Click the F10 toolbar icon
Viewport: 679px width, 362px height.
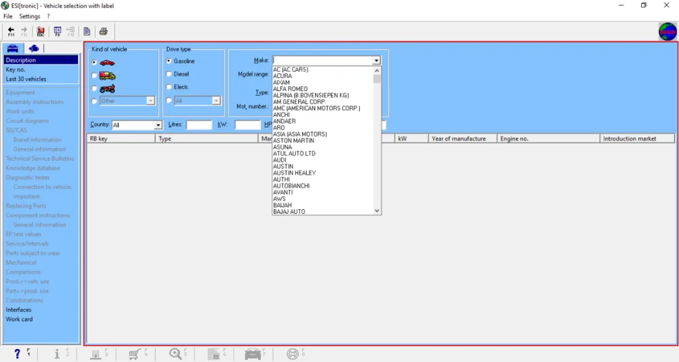click(71, 32)
